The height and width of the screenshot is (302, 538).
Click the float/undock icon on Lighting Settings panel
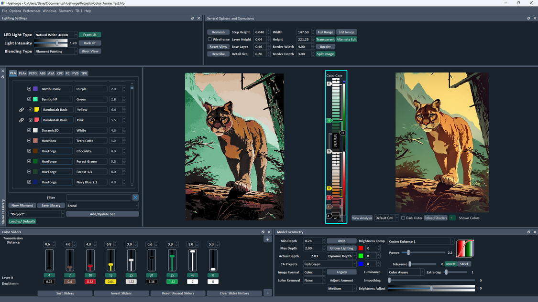coord(193,18)
